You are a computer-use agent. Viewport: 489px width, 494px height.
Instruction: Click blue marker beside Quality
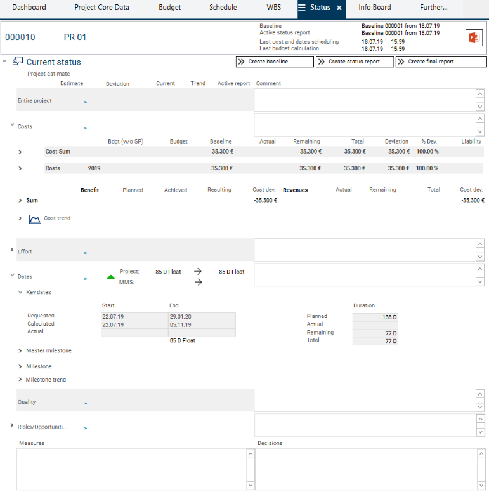click(86, 403)
